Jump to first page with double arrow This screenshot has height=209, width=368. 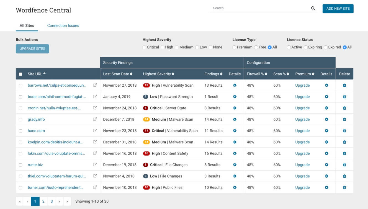point(20,201)
